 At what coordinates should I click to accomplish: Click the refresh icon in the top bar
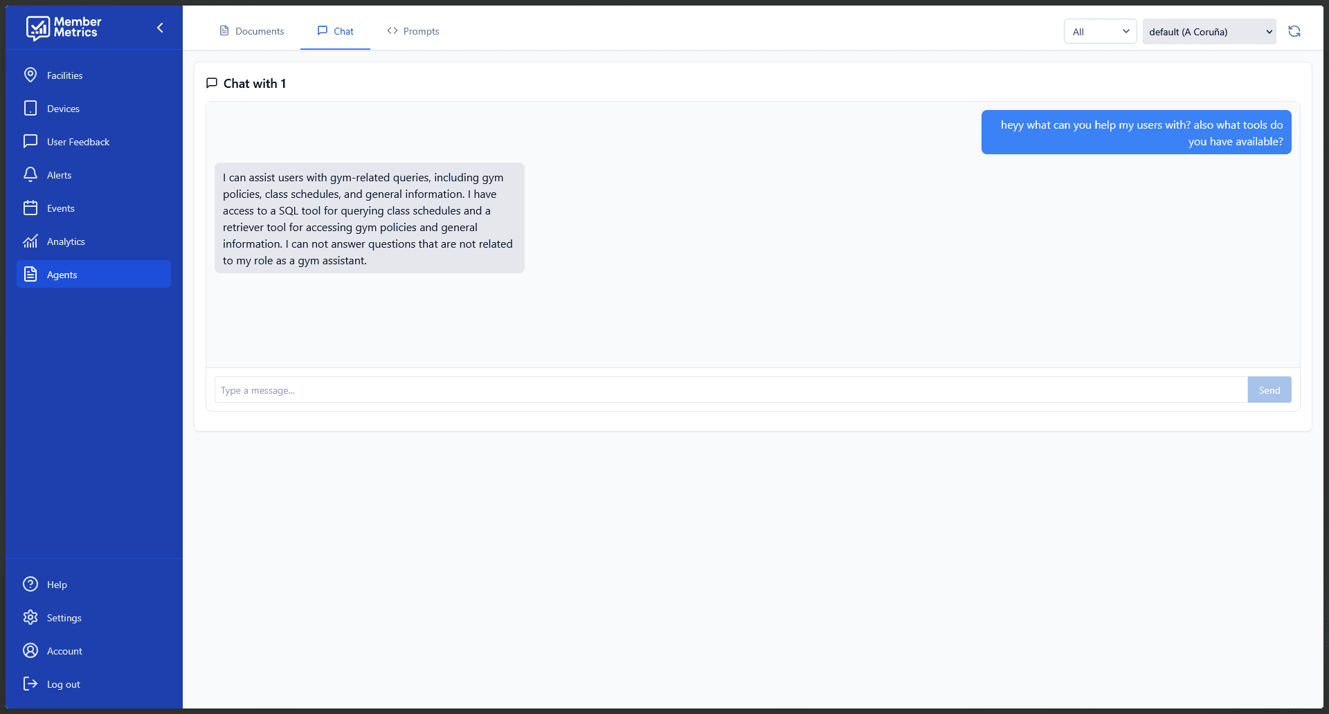tap(1294, 31)
